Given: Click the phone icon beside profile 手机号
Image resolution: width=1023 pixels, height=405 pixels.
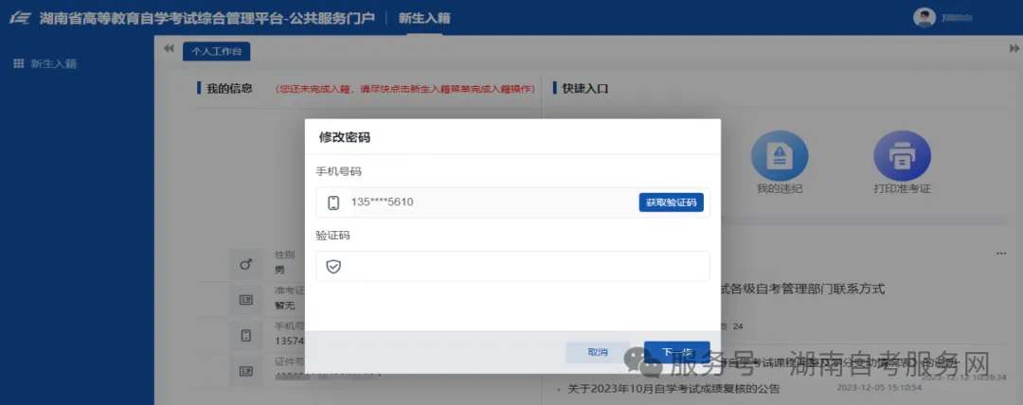Looking at the screenshot, I should click(x=245, y=335).
